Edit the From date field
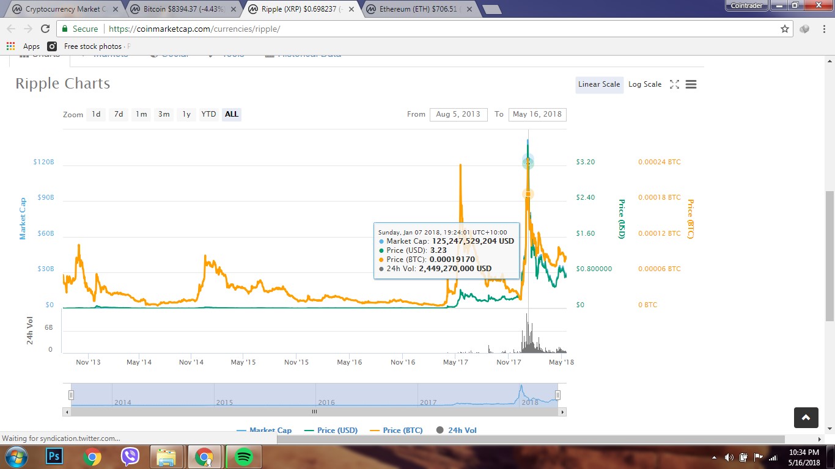 (458, 114)
